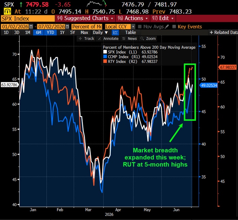Click the CCMP Index (R1) legend row
The width and height of the screenshot is (238, 220).
[x=130, y=57]
